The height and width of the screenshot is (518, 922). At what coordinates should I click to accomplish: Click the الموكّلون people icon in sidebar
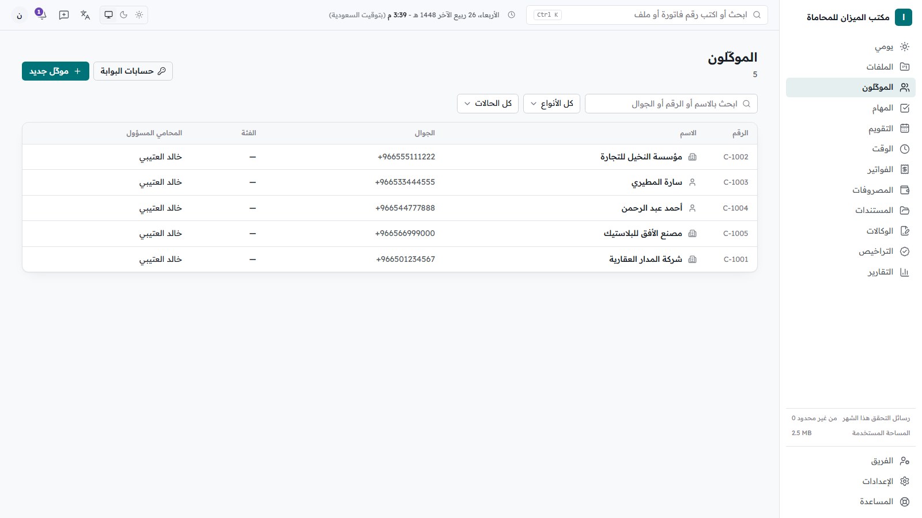(x=905, y=87)
